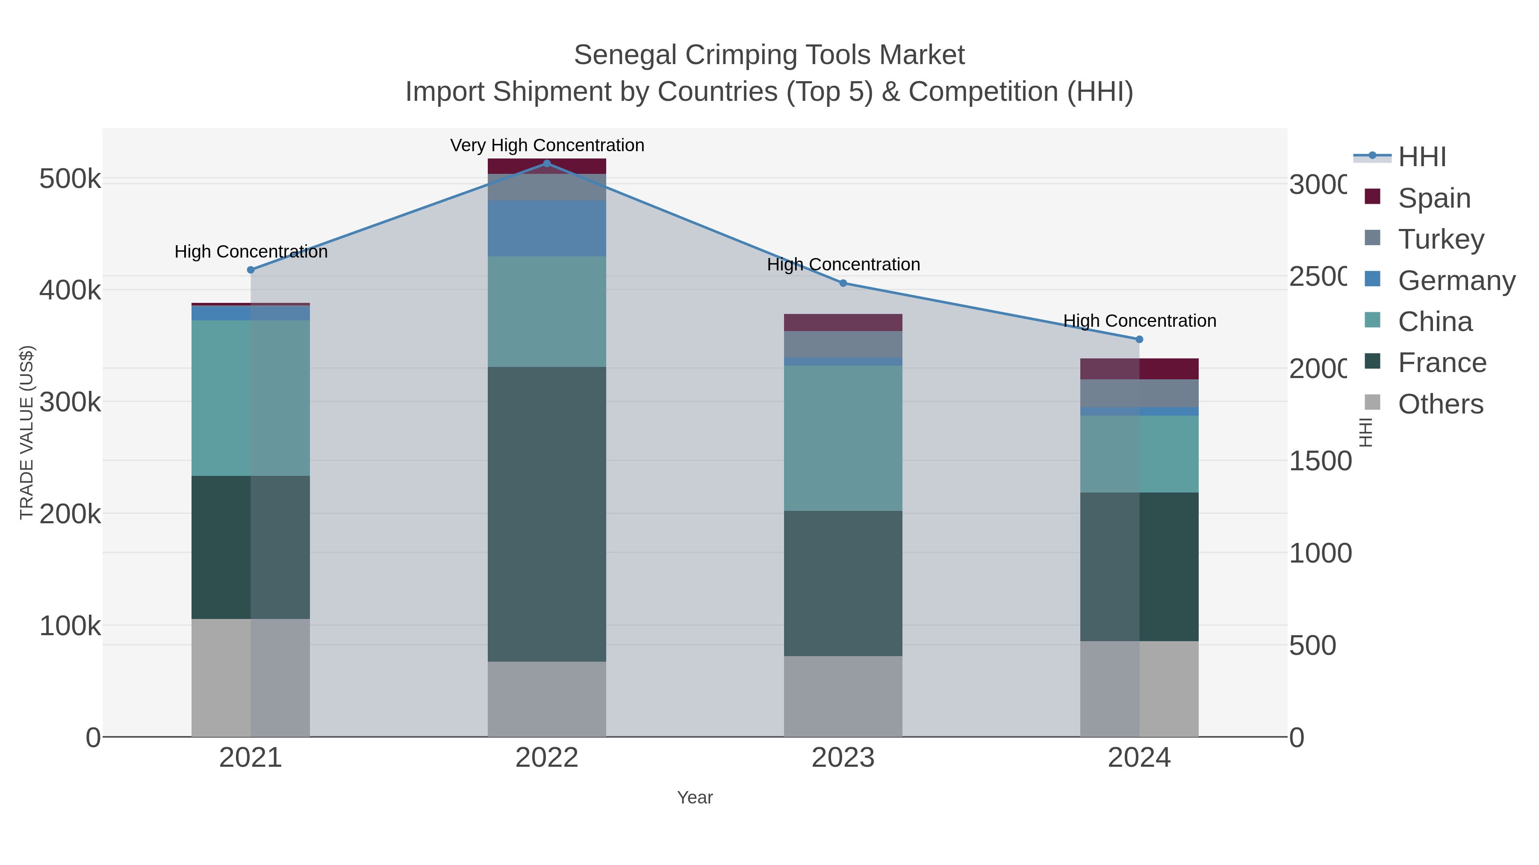The height and width of the screenshot is (865, 1539).
Task: Click the 'Import Shipment by Countries' subtitle
Action: (769, 92)
